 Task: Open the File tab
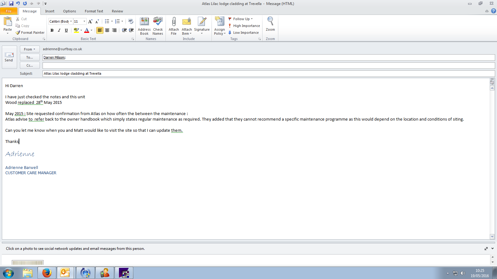(x=9, y=11)
